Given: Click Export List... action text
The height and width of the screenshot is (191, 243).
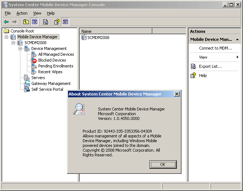Looking at the screenshot, I should (x=210, y=66).
